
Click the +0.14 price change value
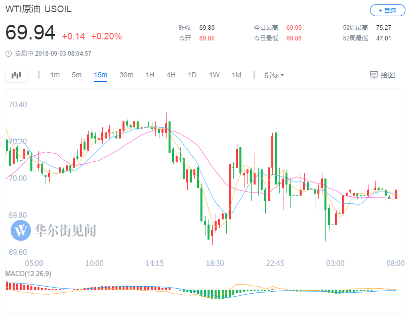point(73,36)
